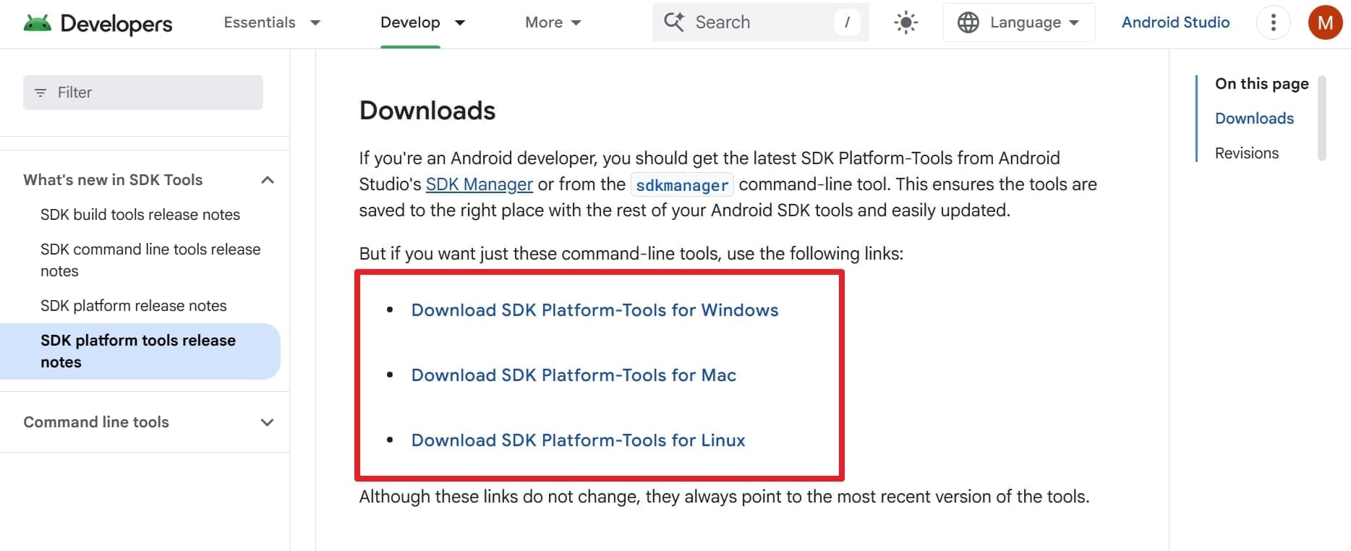The image size is (1351, 551).
Task: Click the Android Studio button
Action: coord(1175,22)
